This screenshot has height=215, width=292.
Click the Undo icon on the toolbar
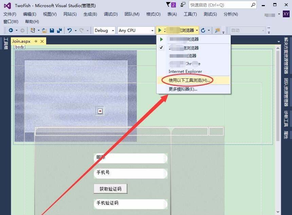[70, 30]
